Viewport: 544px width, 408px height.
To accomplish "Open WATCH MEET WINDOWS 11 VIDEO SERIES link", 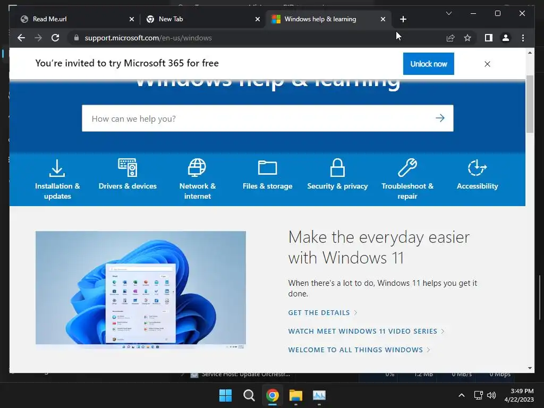I will pos(366,331).
